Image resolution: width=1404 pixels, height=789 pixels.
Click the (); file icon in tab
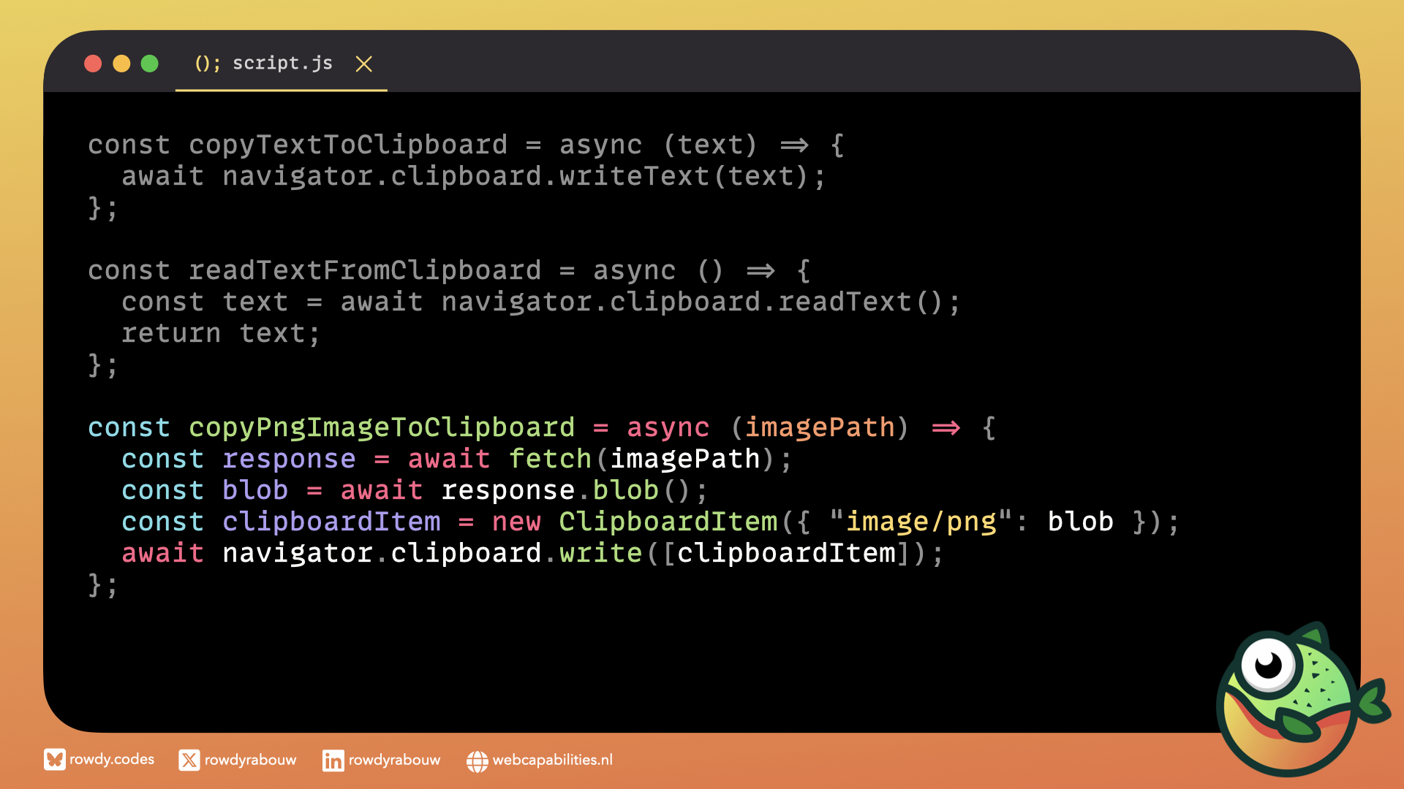point(207,64)
